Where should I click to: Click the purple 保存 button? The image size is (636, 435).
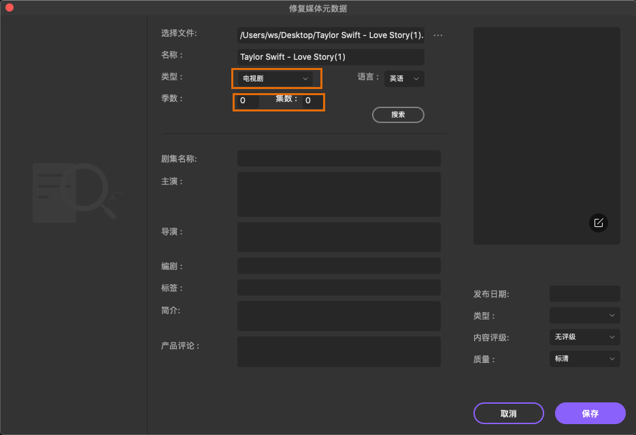point(590,413)
